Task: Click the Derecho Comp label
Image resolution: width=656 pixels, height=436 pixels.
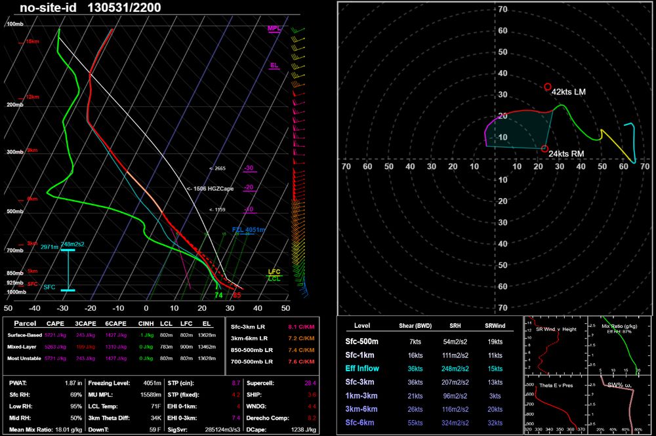Action: [268, 418]
